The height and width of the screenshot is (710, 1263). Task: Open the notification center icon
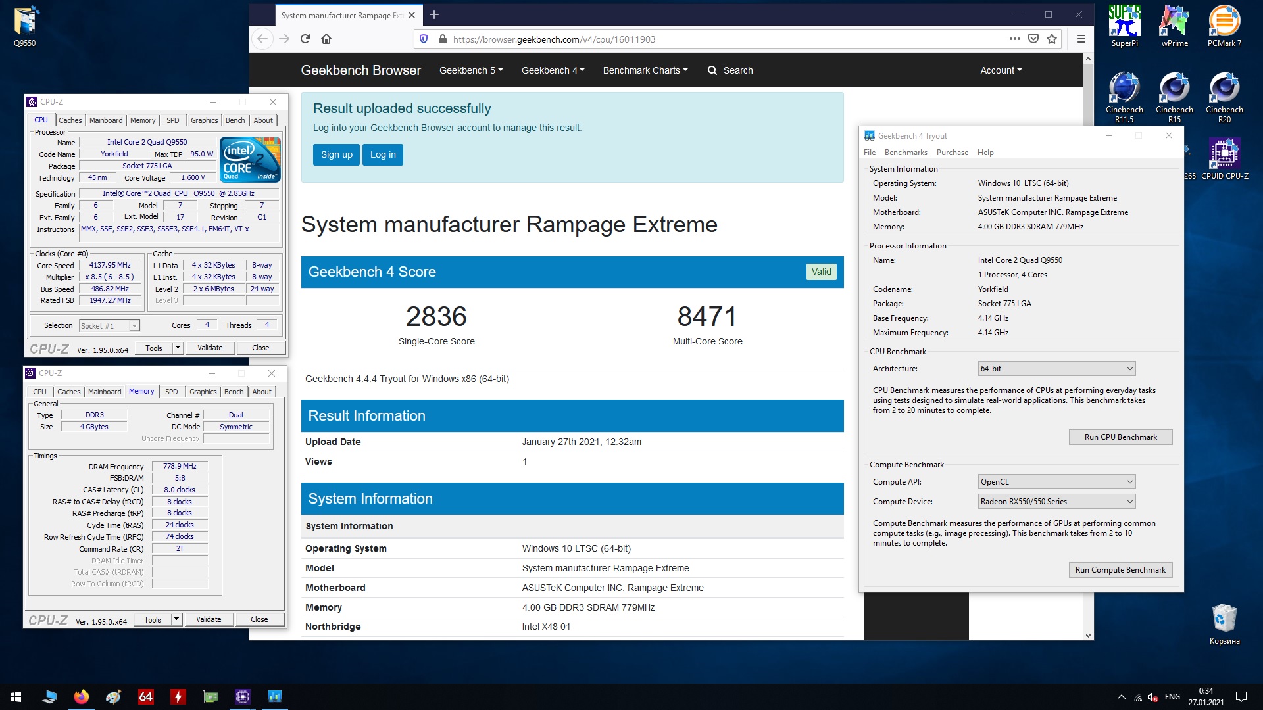[x=1241, y=697]
